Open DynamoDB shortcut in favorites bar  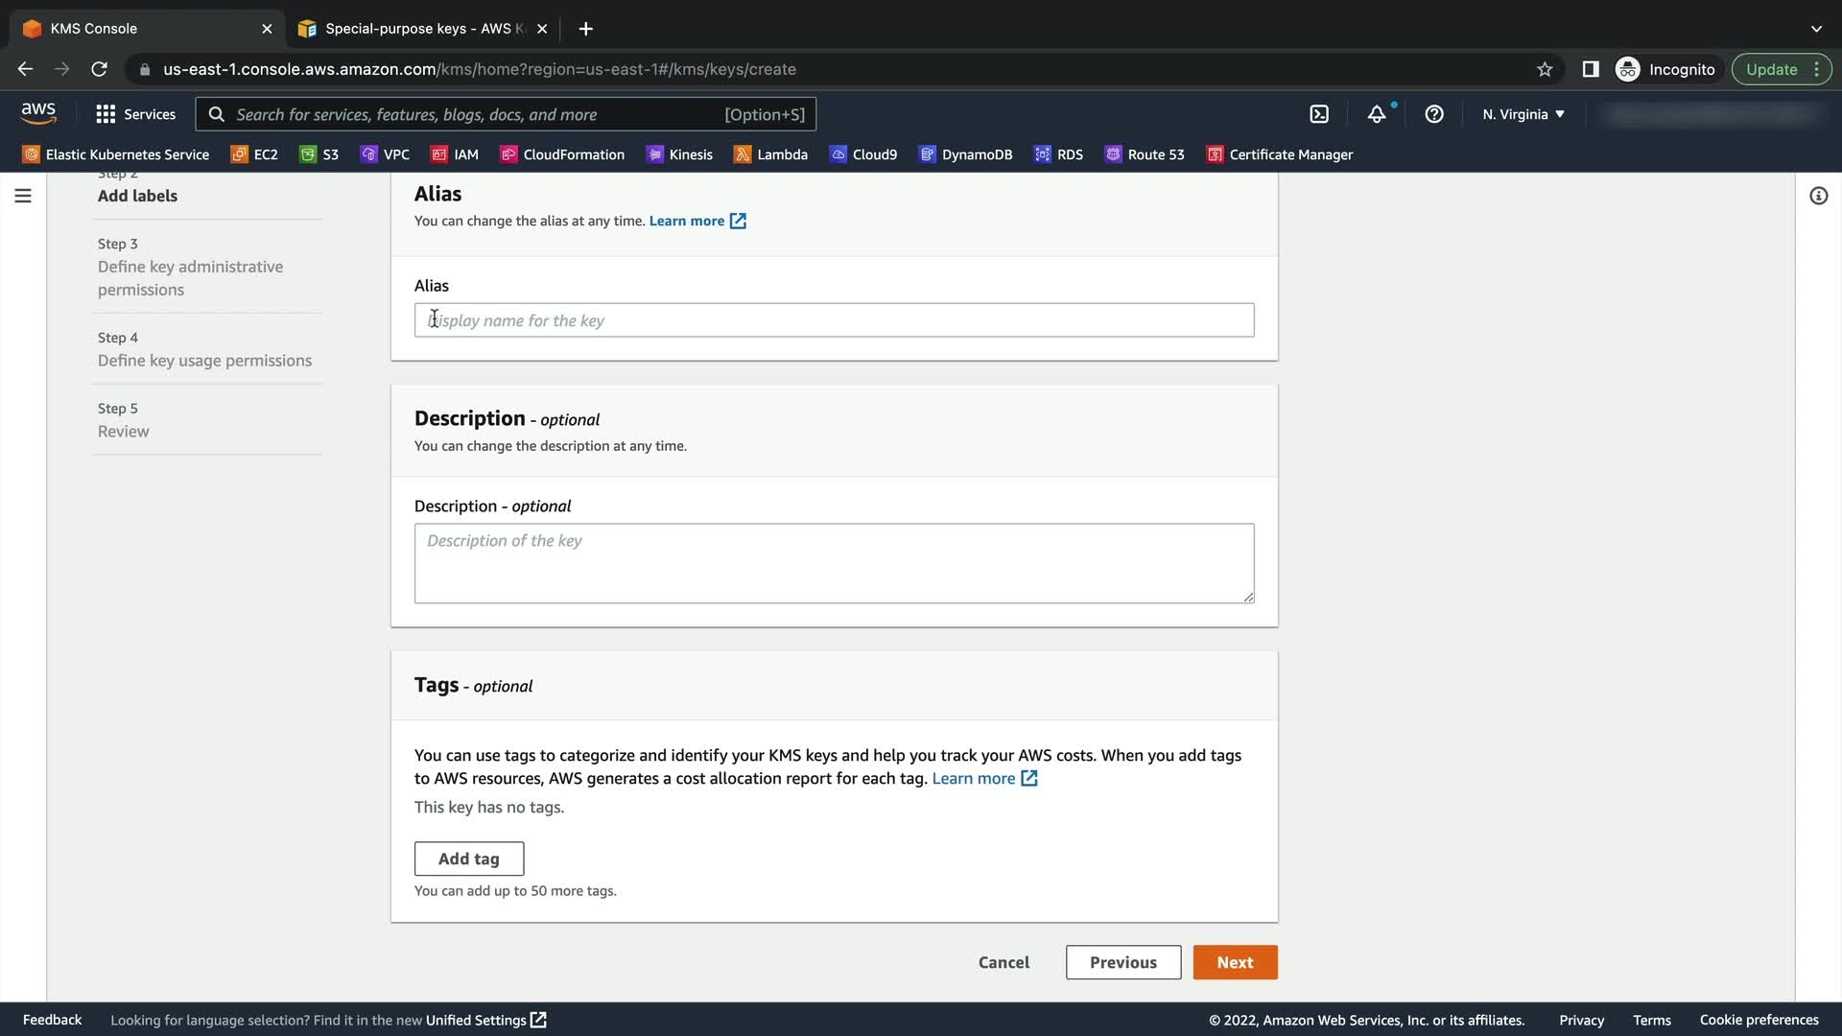point(965,154)
